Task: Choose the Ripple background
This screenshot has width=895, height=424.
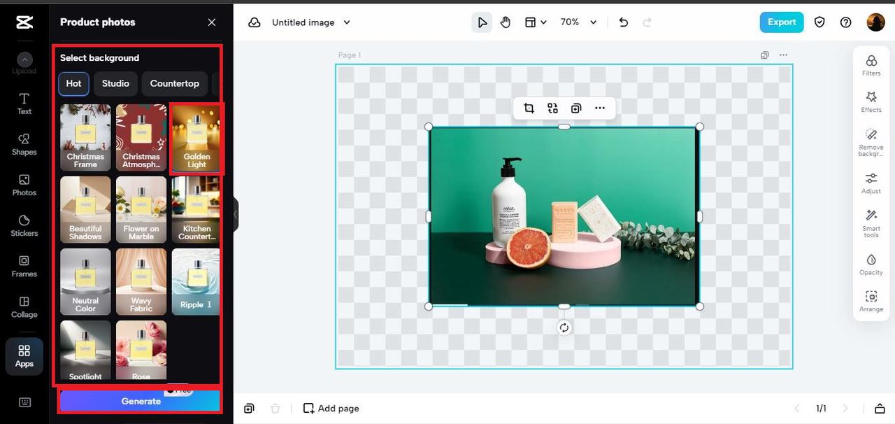Action: (196, 281)
